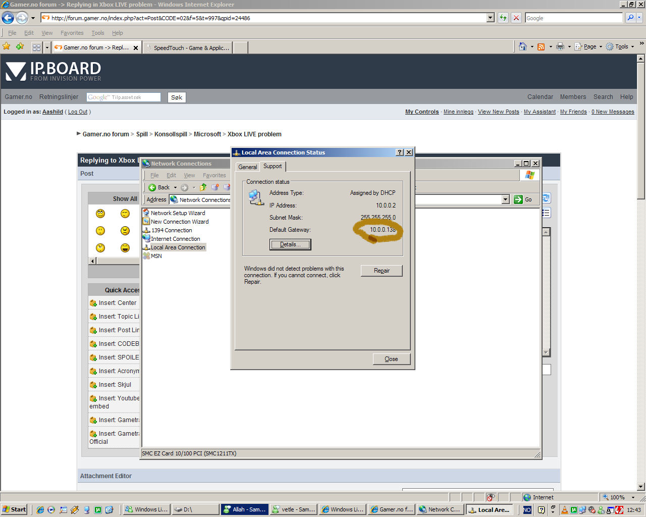Viewport: 646px width, 517px height.
Task: Expand the Home button dropdown arrow
Action: point(532,46)
